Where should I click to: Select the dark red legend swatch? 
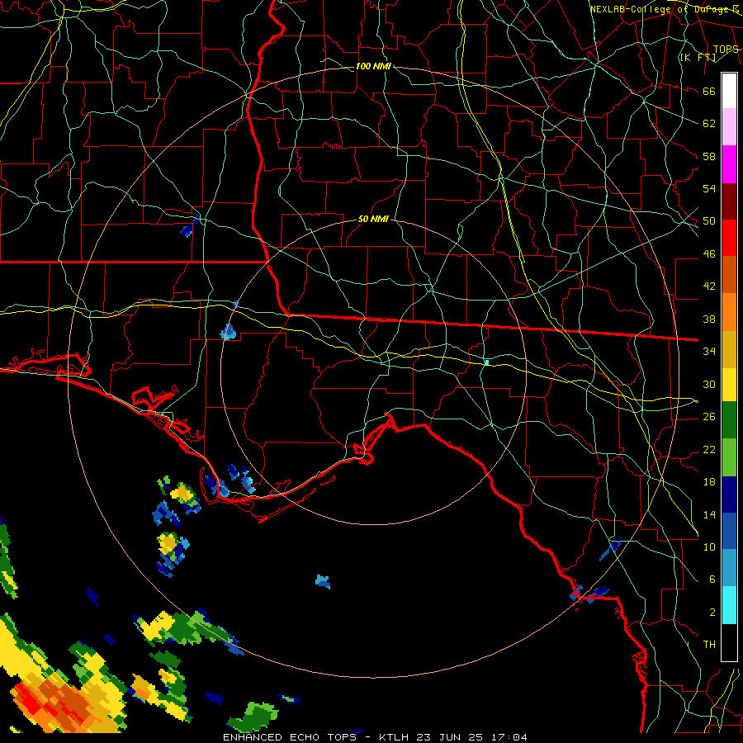click(x=729, y=201)
